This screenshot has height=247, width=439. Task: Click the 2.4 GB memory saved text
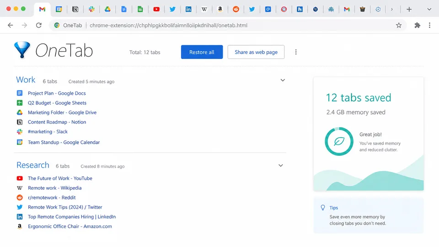356,113
